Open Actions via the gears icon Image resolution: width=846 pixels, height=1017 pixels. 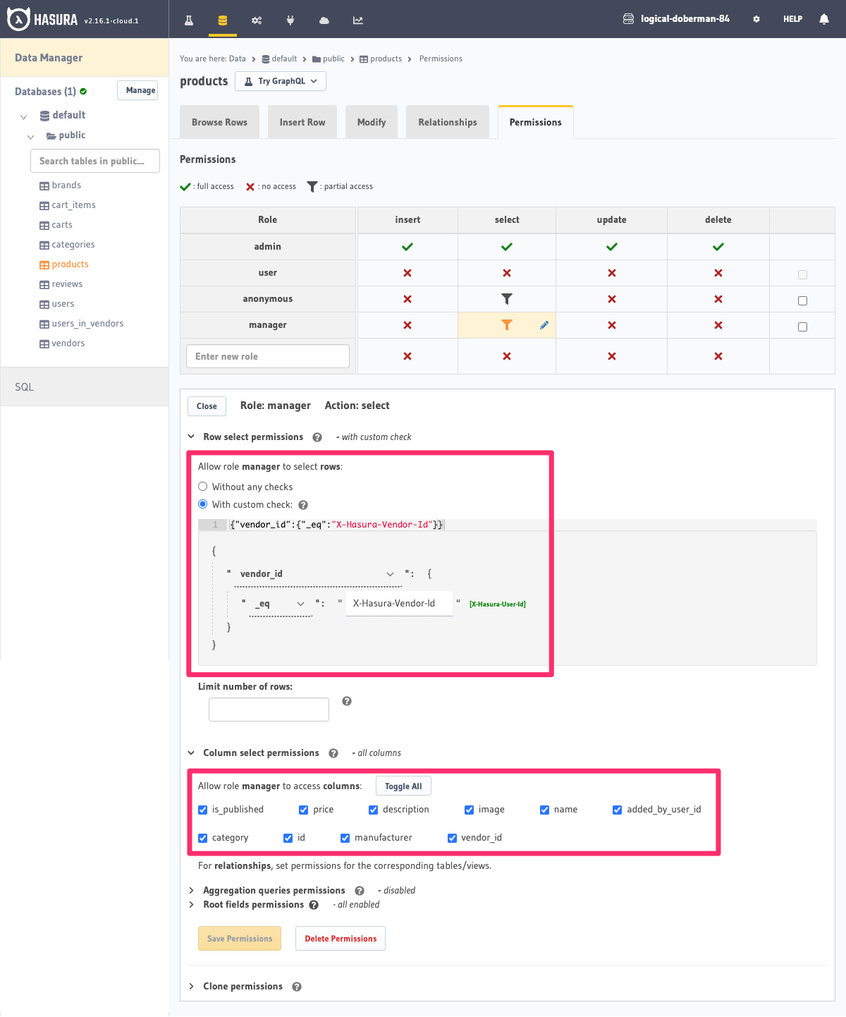pos(256,19)
